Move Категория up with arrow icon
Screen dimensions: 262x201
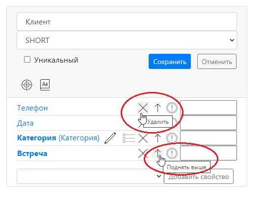[x=157, y=138]
